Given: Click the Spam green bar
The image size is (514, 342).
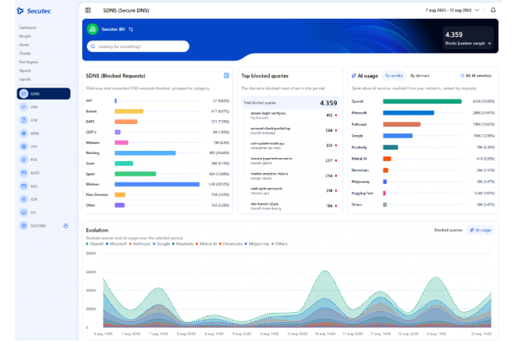Looking at the screenshot, I should pyautogui.click(x=135, y=174).
